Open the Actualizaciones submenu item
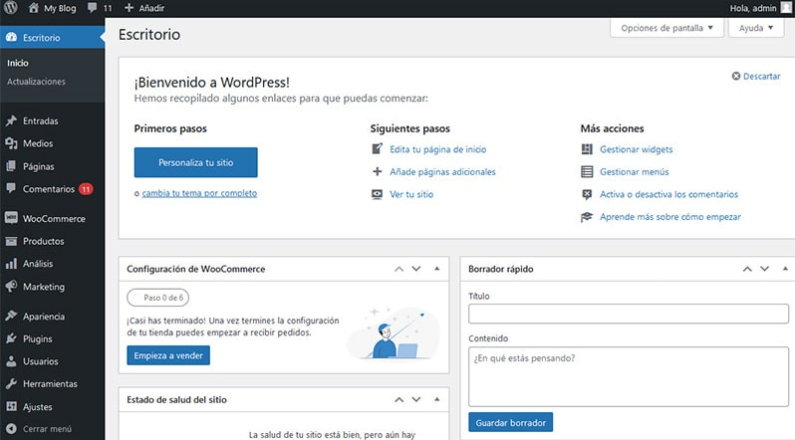The image size is (795, 440). point(36,81)
